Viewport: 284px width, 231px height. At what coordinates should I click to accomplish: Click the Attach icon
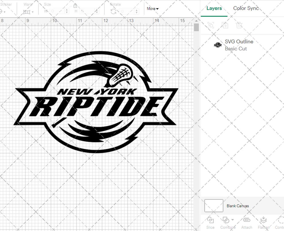click(x=247, y=220)
